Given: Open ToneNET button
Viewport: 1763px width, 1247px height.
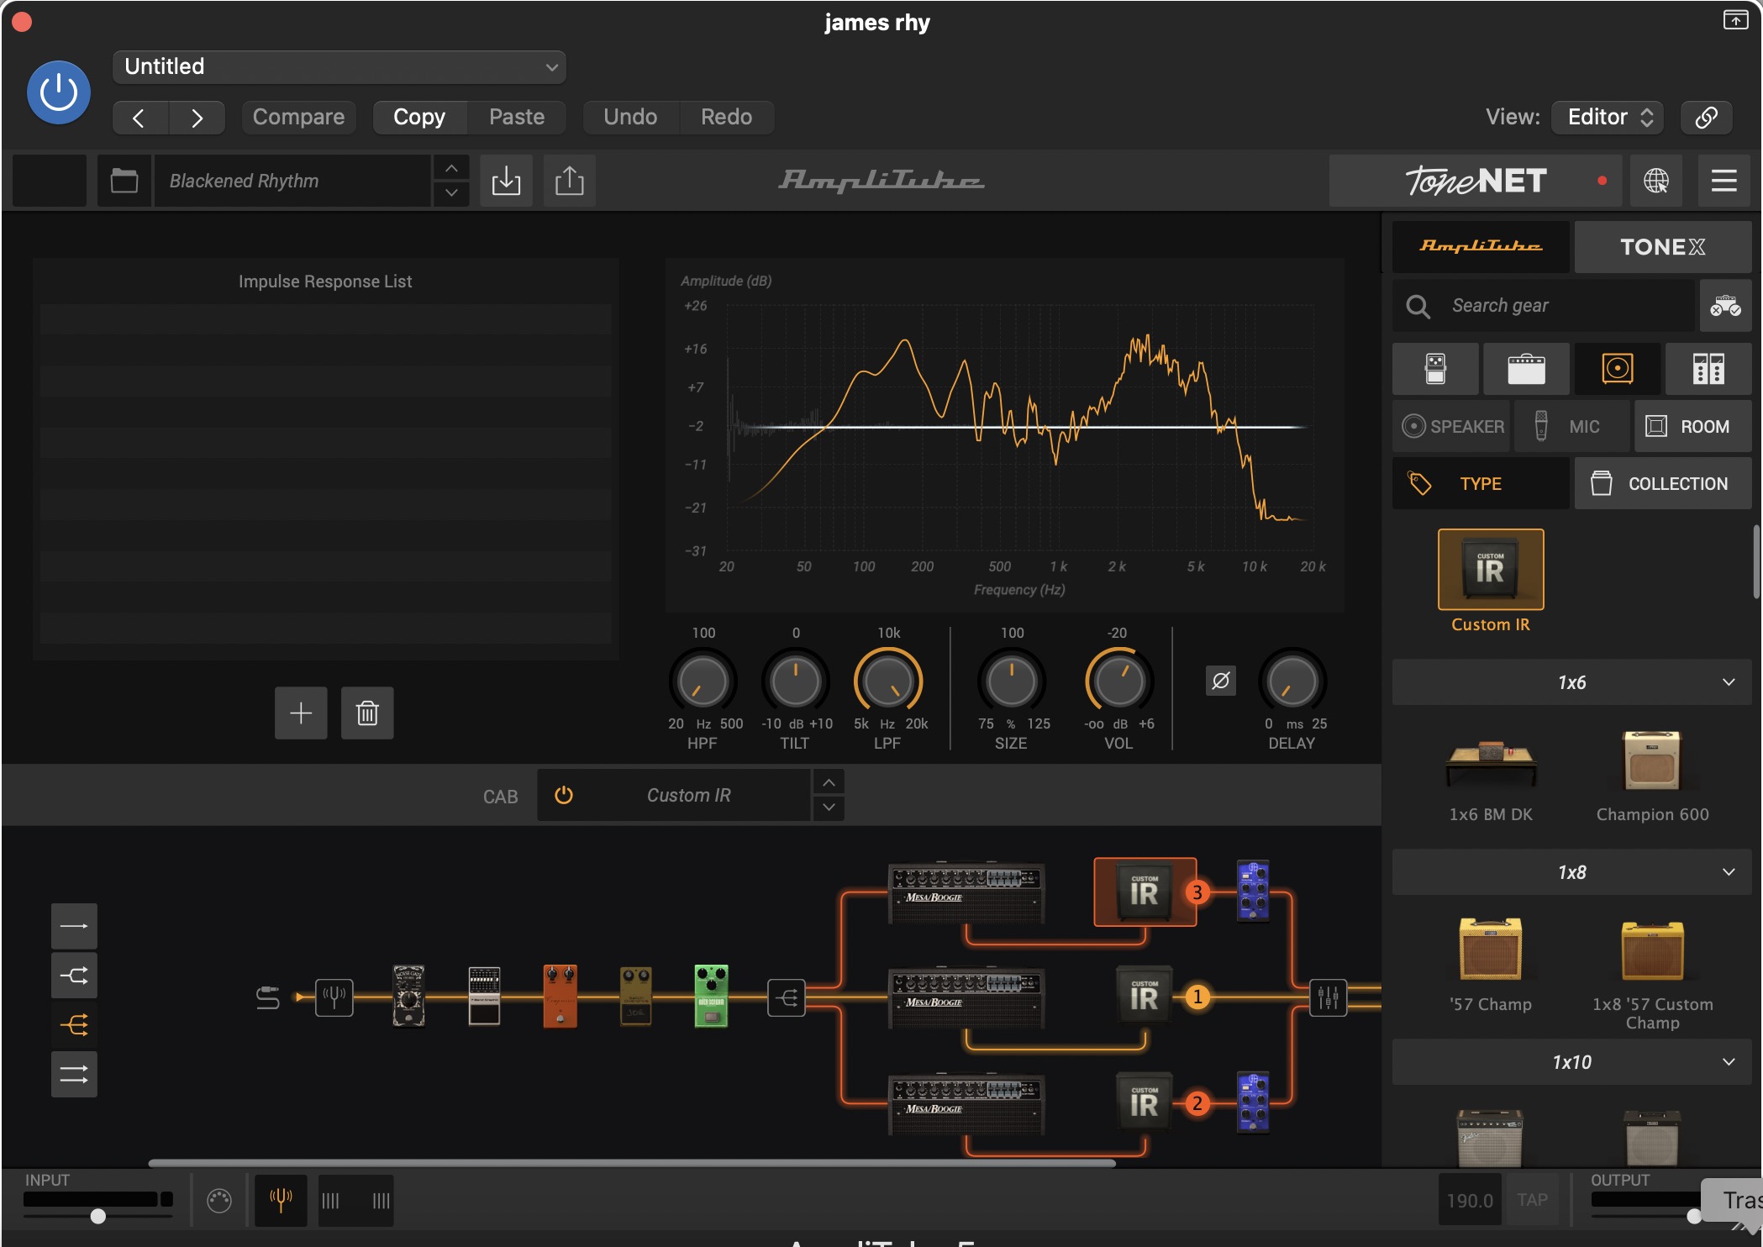Looking at the screenshot, I should point(1476,181).
